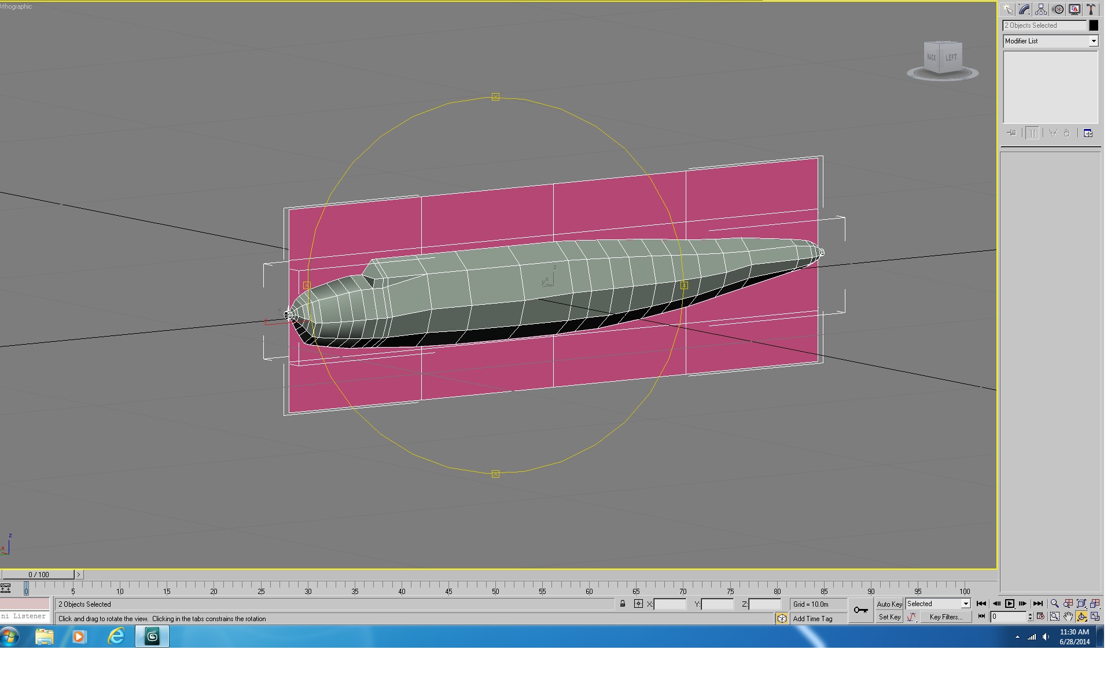The width and height of the screenshot is (1111, 694).
Task: Open the black object color swatch
Action: (1094, 25)
